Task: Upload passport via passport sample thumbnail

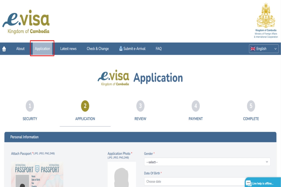Action: pos(37,175)
